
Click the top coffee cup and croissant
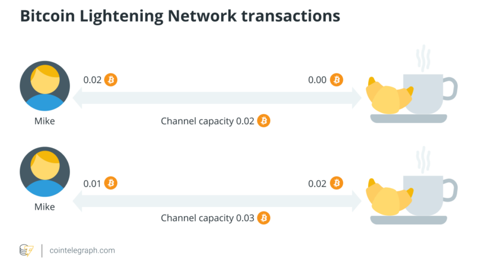[x=412, y=94]
